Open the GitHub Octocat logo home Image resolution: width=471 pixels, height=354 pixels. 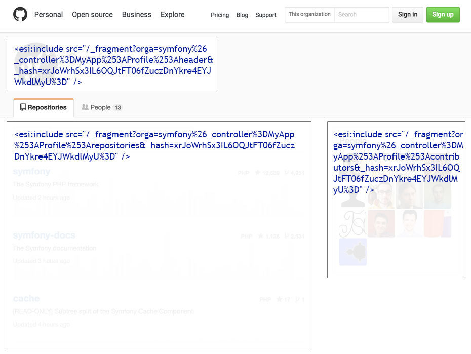point(20,14)
